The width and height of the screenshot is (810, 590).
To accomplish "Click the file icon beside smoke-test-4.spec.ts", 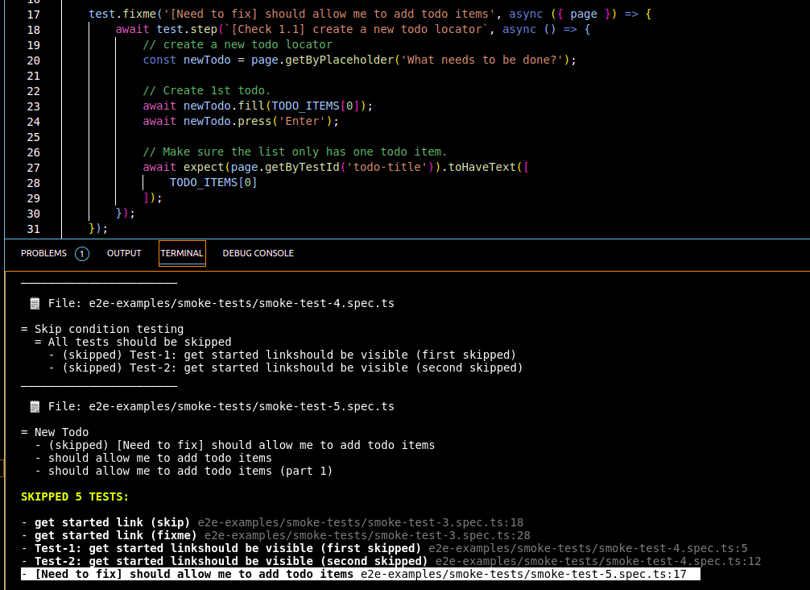I will click(35, 304).
